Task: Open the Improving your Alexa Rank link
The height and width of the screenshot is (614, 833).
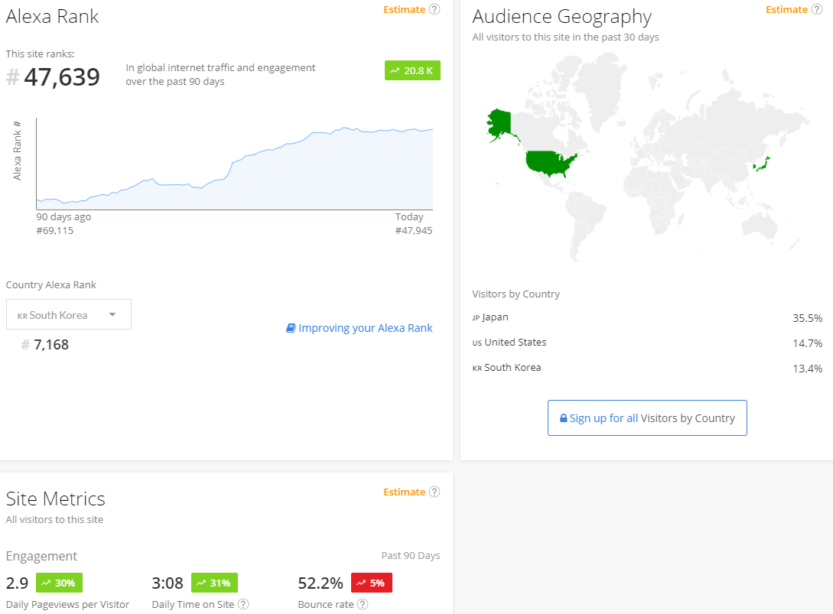Action: pos(365,328)
